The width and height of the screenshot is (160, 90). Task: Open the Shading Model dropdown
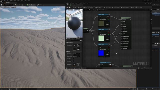click(76, 57)
